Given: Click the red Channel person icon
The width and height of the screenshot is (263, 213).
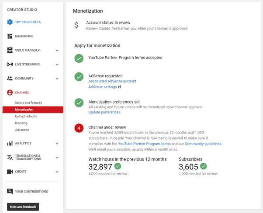Looking at the screenshot, I should 10,93.
